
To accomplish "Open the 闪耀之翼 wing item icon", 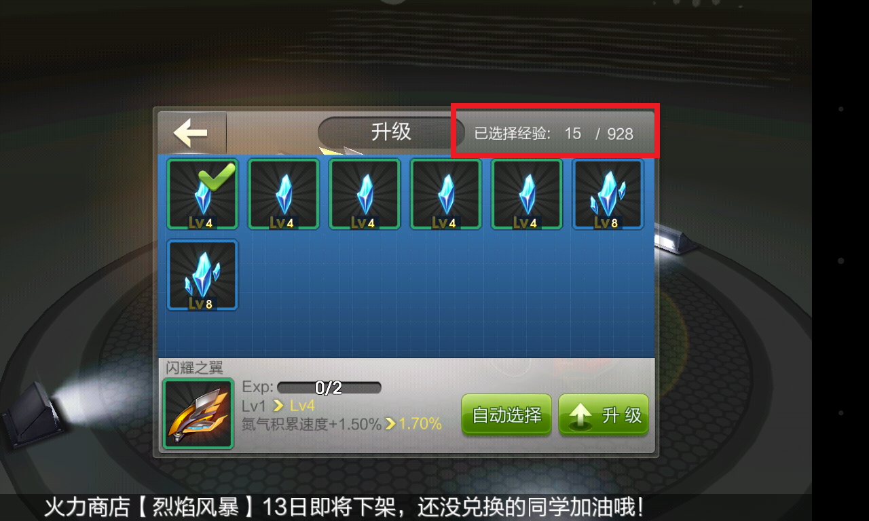I will click(x=198, y=413).
